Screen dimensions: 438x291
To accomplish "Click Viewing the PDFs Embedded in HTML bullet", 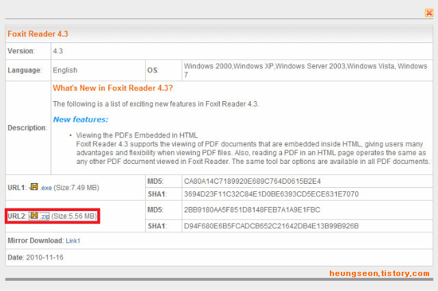I will pos(137,135).
